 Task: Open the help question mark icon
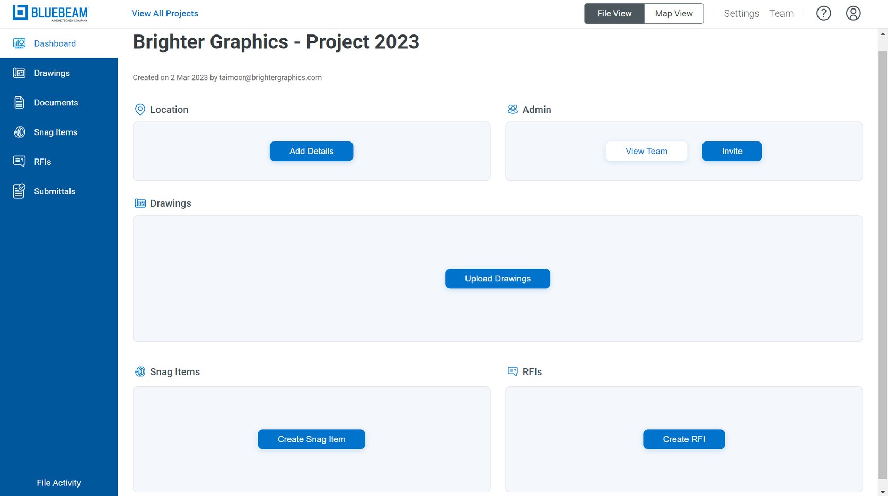pos(823,13)
